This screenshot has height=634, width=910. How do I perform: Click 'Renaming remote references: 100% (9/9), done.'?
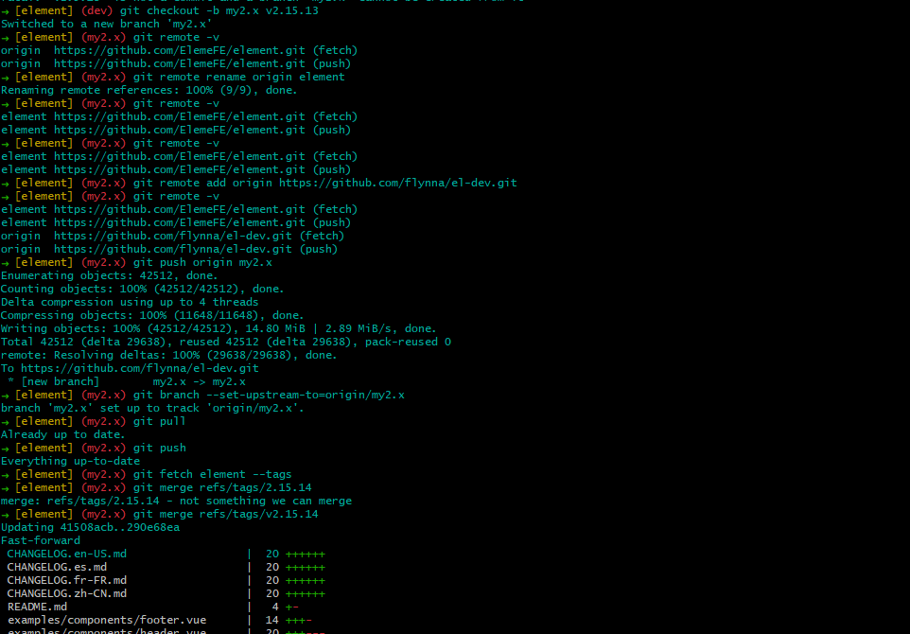pos(149,91)
